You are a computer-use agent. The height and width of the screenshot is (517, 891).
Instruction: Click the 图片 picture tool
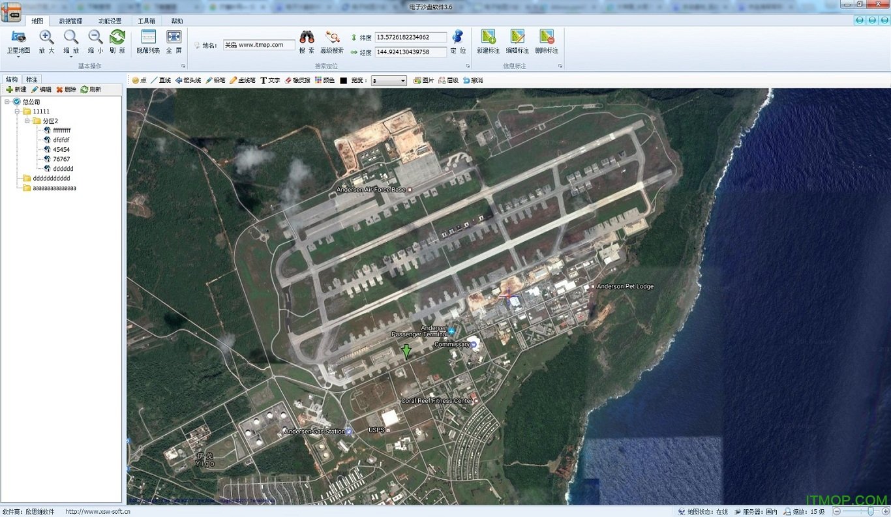(x=424, y=80)
